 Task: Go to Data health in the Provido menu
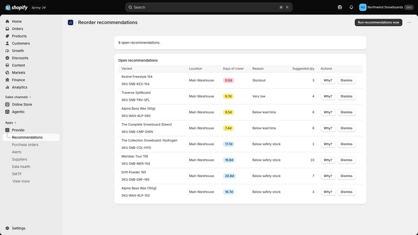(21, 167)
